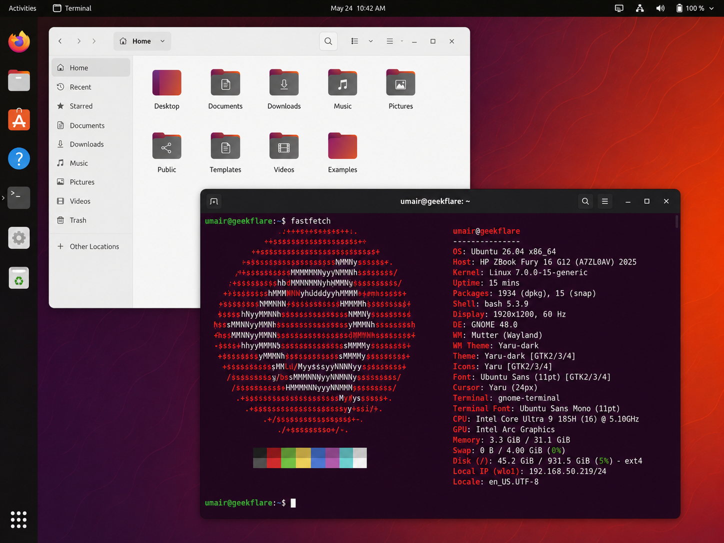Click the screen icon in top bar
Viewport: 724px width, 543px height.
click(x=619, y=8)
